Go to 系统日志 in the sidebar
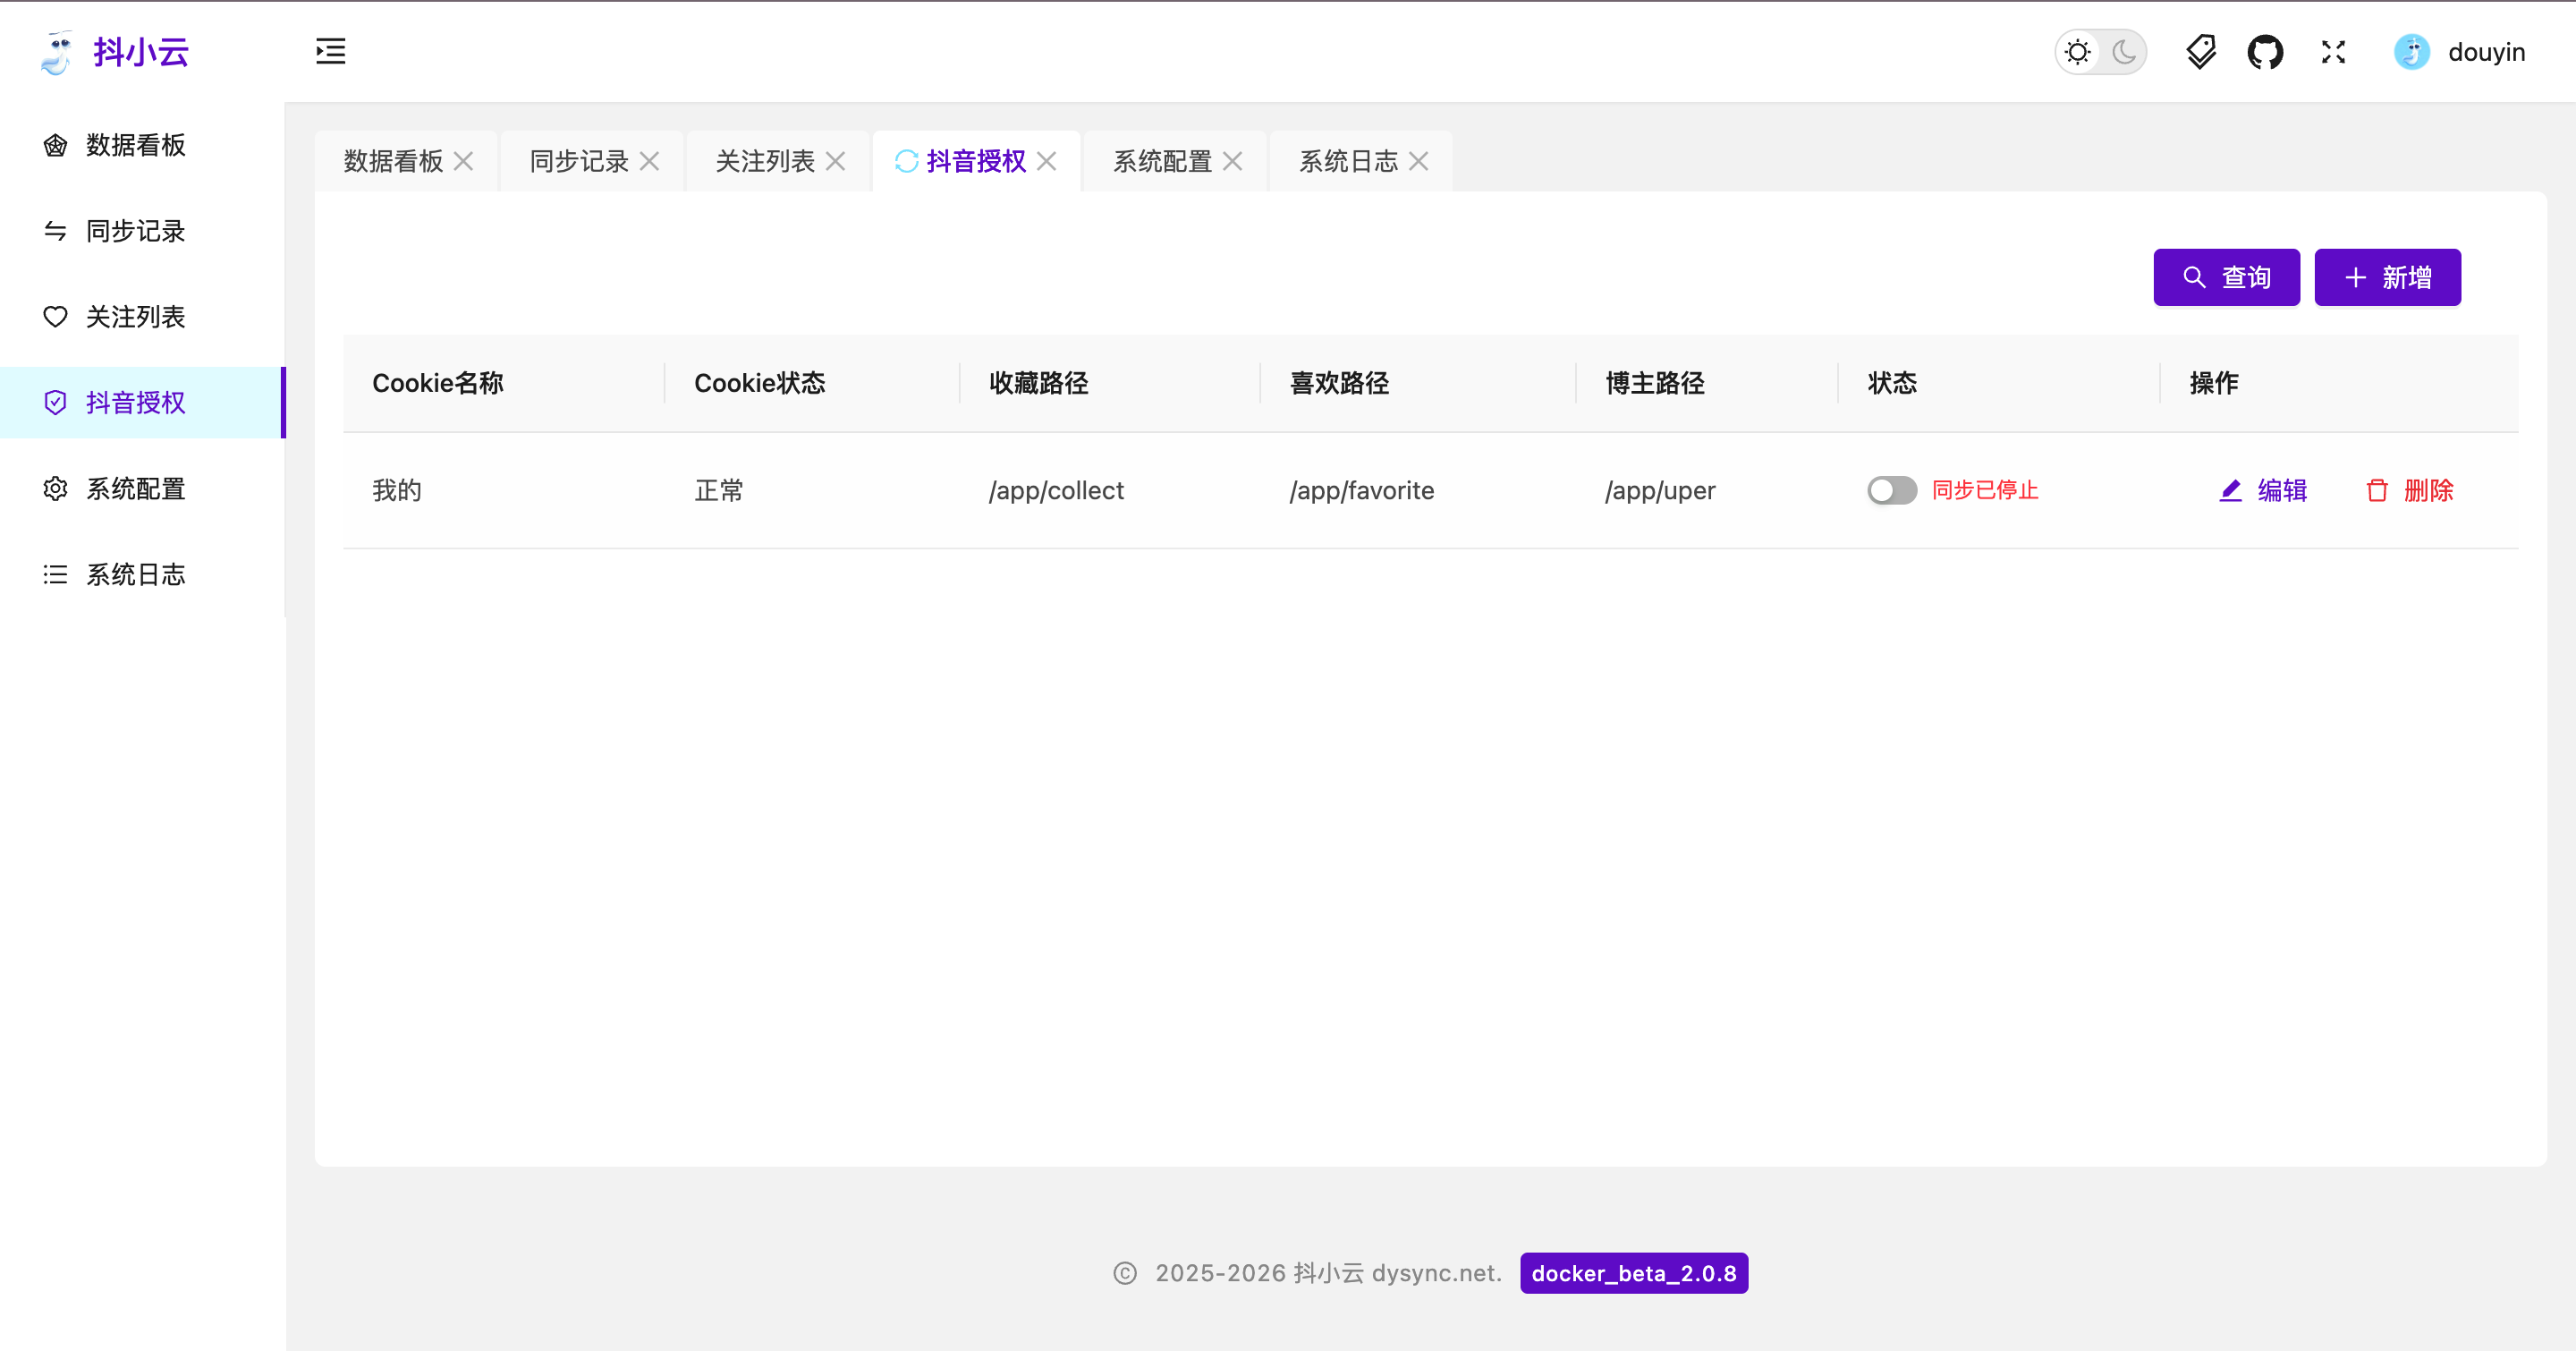The image size is (2576, 1351). [135, 575]
